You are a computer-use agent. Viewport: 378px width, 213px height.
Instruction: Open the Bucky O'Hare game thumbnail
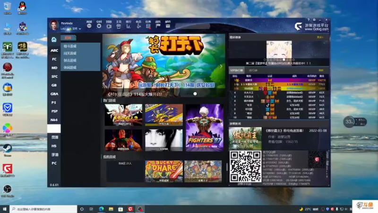[164, 171]
